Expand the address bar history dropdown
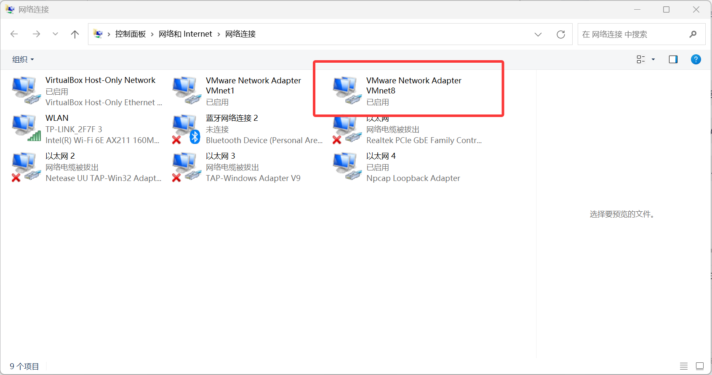The image size is (712, 375). point(538,35)
